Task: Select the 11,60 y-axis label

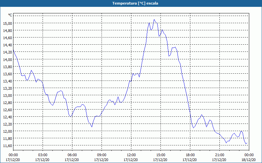Action: coord(8,146)
